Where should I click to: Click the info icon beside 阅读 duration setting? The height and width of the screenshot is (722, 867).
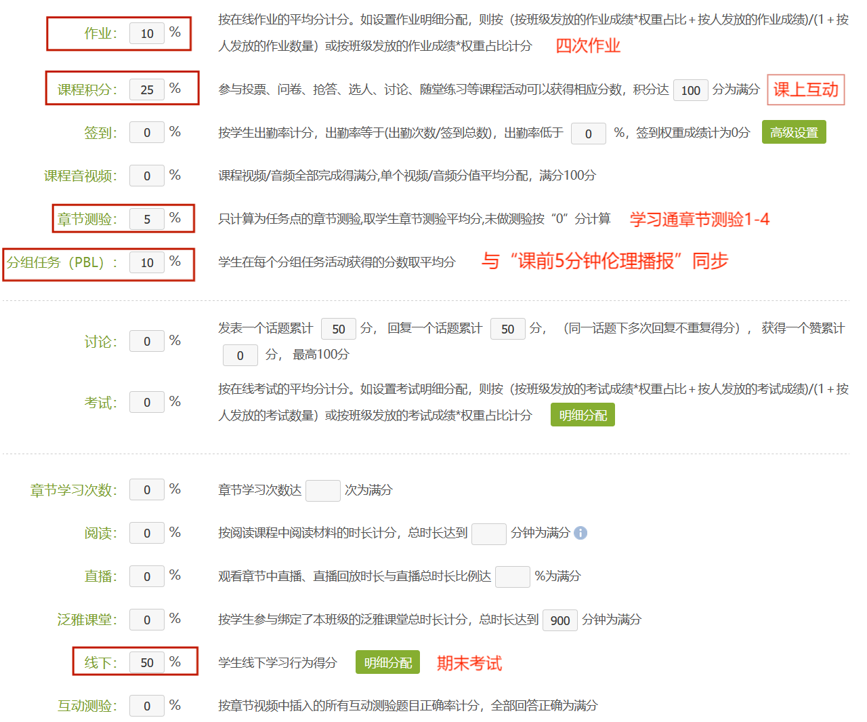tap(581, 534)
